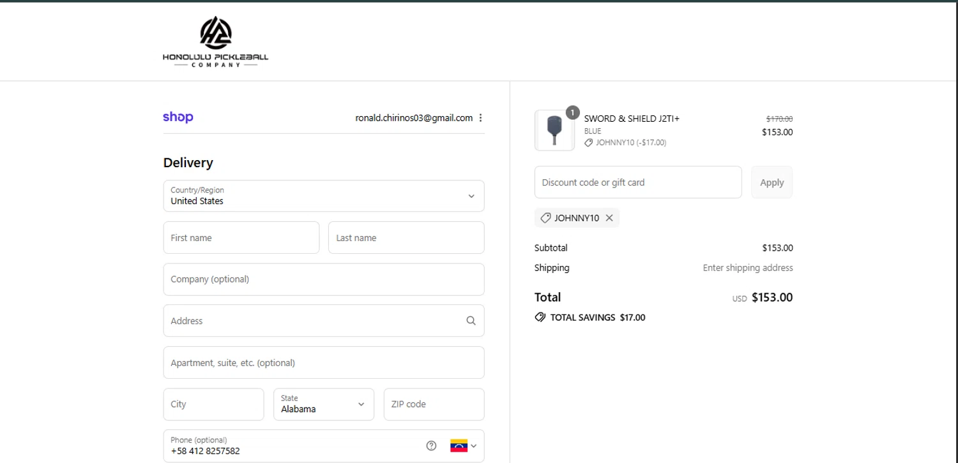Click the crossed-out $170.00 price
The height and width of the screenshot is (463, 958).
(x=779, y=119)
